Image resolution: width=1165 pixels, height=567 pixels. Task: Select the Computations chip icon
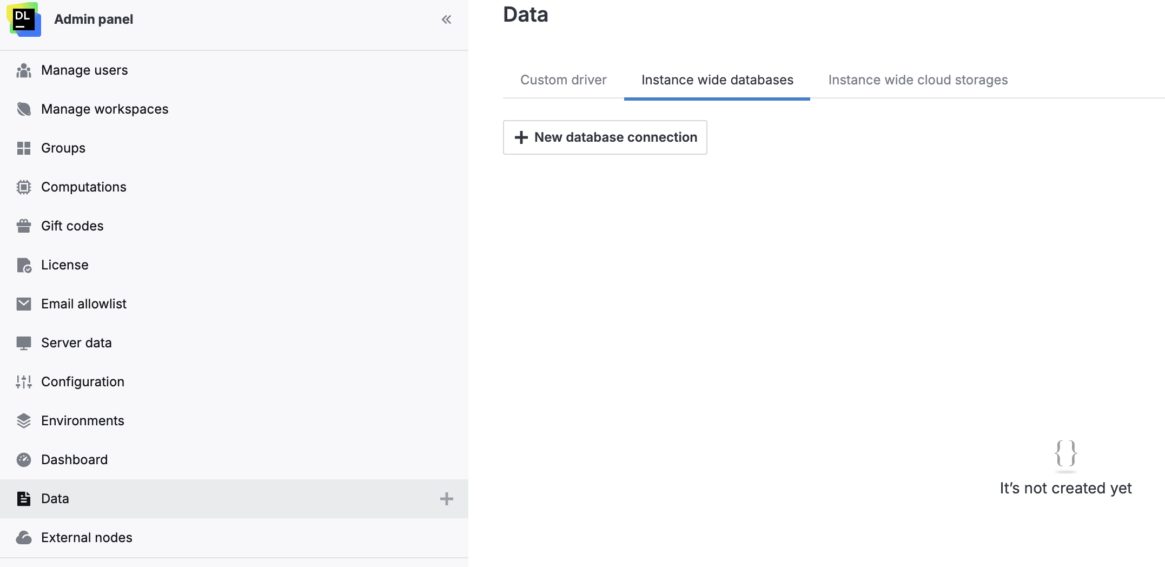pos(24,187)
